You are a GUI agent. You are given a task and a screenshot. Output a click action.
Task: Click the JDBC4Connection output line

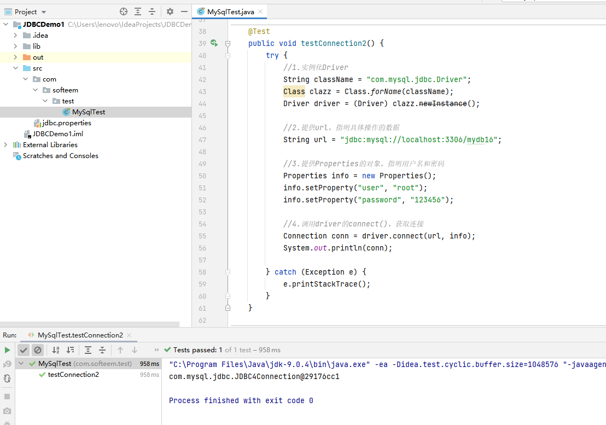[x=254, y=376]
